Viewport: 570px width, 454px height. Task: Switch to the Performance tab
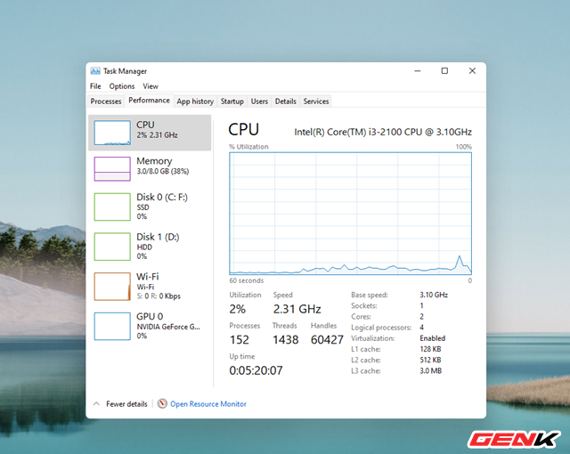pyautogui.click(x=149, y=101)
